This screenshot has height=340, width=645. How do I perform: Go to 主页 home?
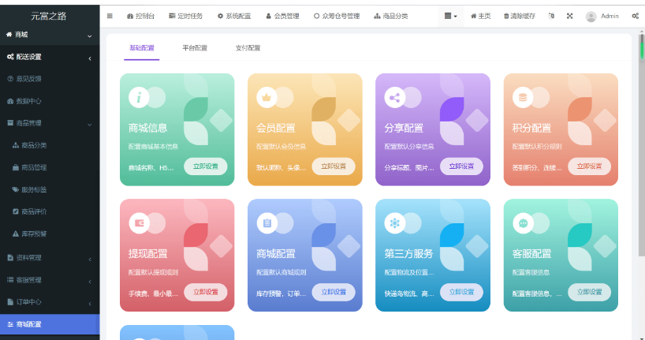point(480,16)
